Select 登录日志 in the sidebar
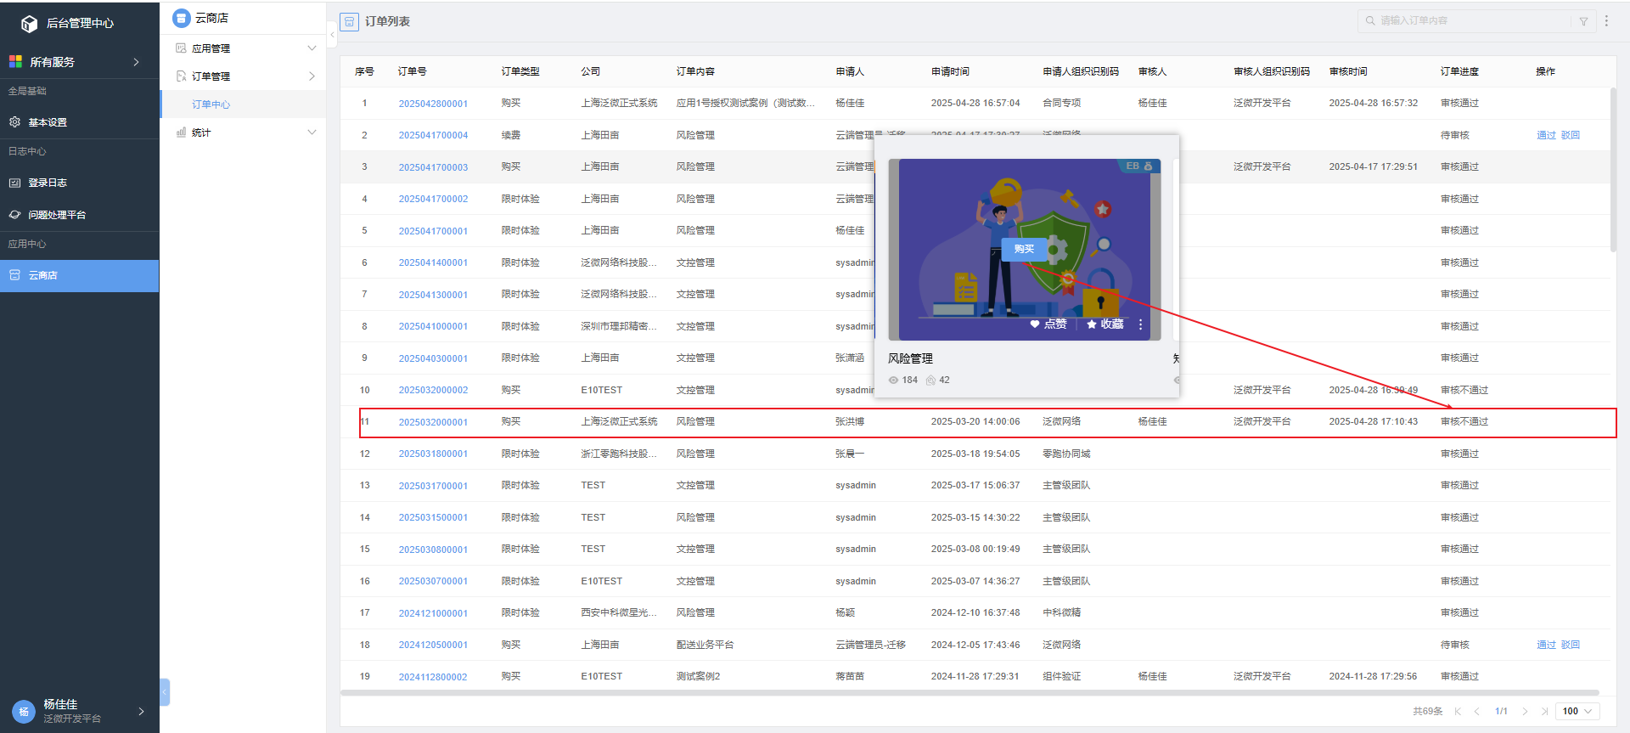1630x733 pixels. [80, 183]
